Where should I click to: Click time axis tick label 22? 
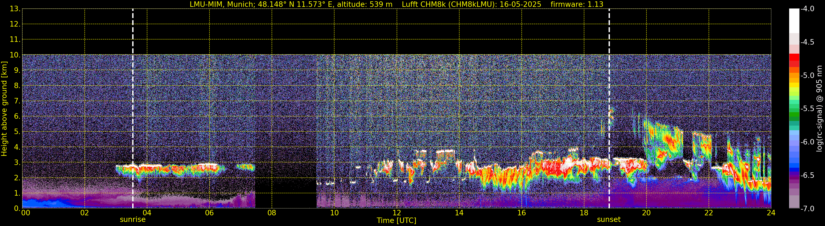(709, 213)
